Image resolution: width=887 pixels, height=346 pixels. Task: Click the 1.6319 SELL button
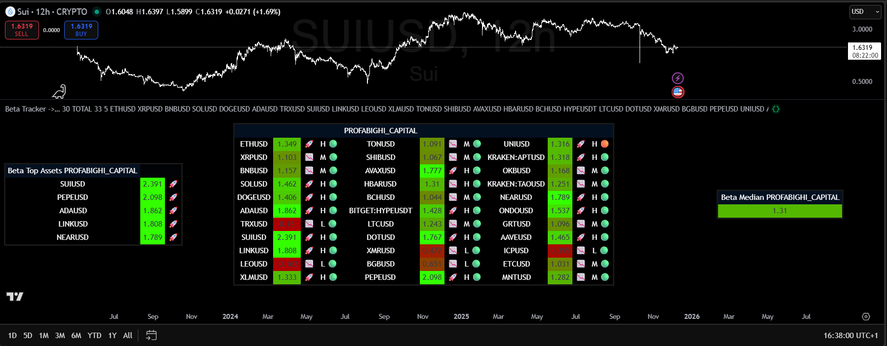point(22,30)
